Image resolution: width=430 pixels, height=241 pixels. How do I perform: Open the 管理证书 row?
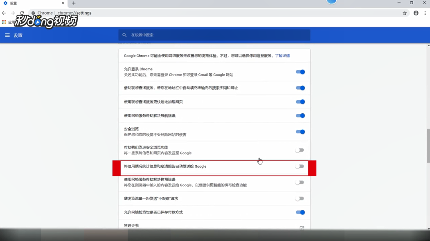(214, 225)
